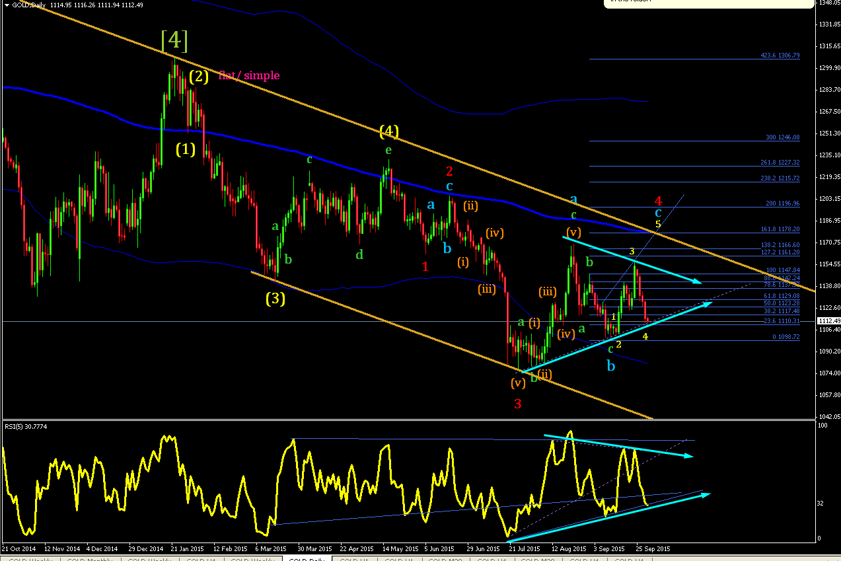Viewport: 841px width, 561px height.
Task: Click the 238.2 1215.72 Fibonacci level label
Action: pyautogui.click(x=780, y=178)
